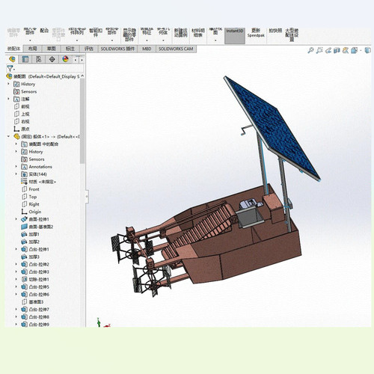Image resolution: width=374 pixels, height=374 pixels.
Task: Open the ConfigurationManager tab icon
Action: (39, 59)
